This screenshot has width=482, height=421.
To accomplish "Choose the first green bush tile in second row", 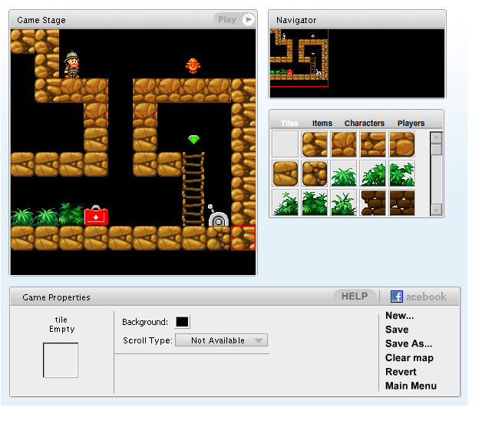I will tap(344, 174).
